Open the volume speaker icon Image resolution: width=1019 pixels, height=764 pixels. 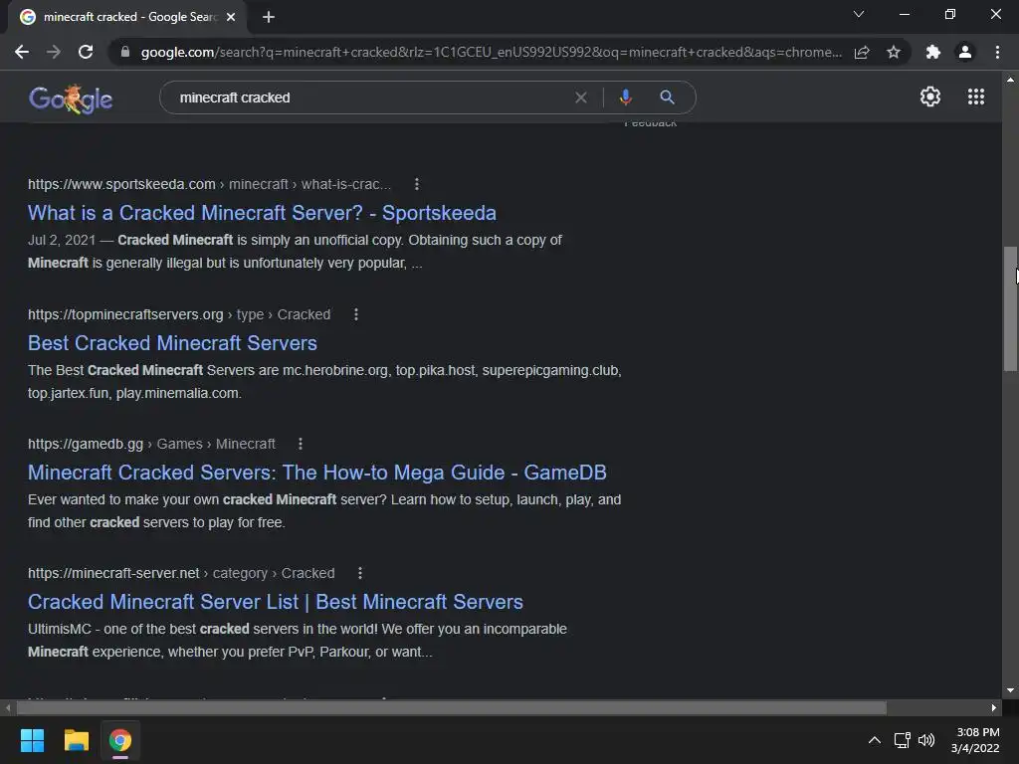pos(926,740)
